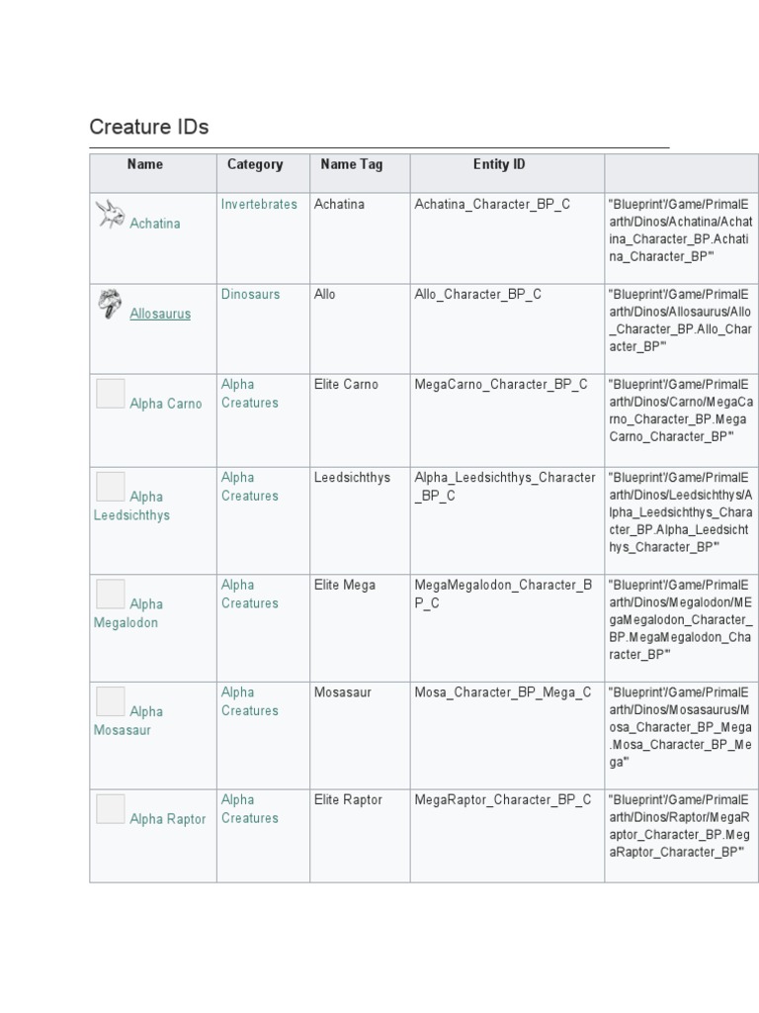The image size is (759, 1013).
Task: Click the Alpha Leedsichthys placeholder image
Action: point(111,487)
